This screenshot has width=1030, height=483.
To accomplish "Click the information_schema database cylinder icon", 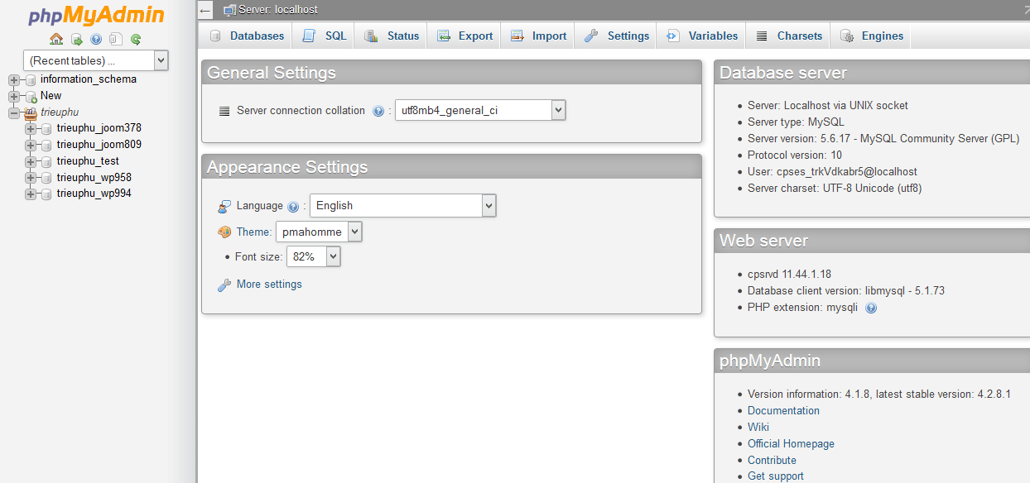I will click(31, 79).
